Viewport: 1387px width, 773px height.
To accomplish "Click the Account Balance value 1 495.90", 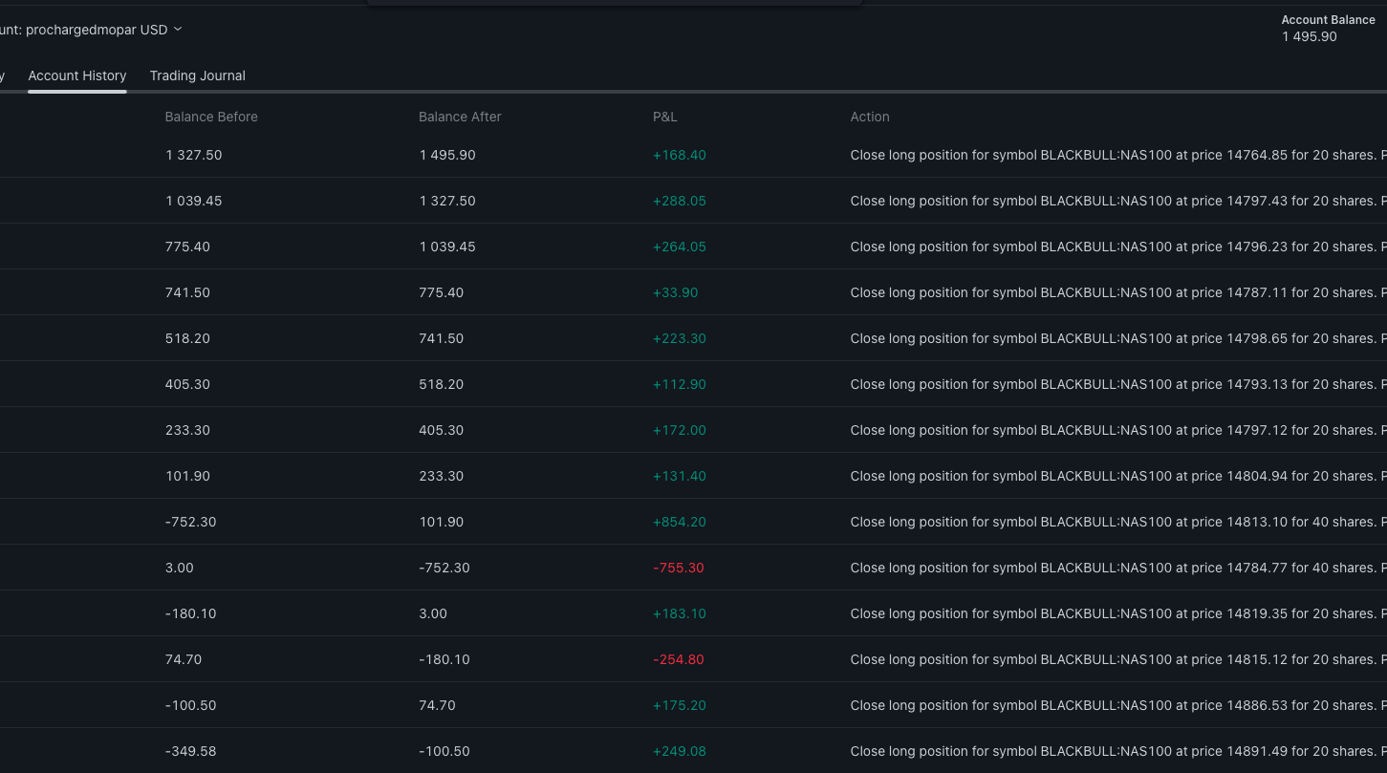I will [x=1309, y=36].
